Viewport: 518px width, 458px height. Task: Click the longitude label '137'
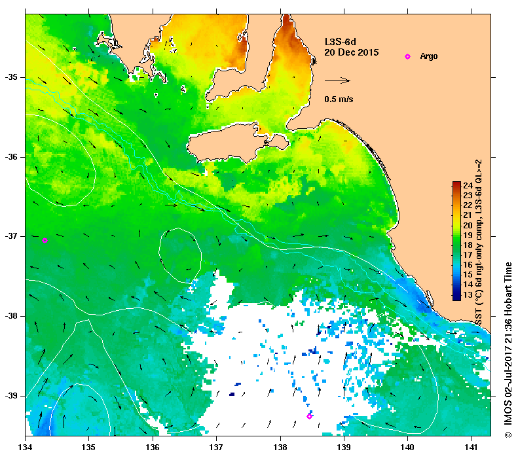[x=216, y=448]
